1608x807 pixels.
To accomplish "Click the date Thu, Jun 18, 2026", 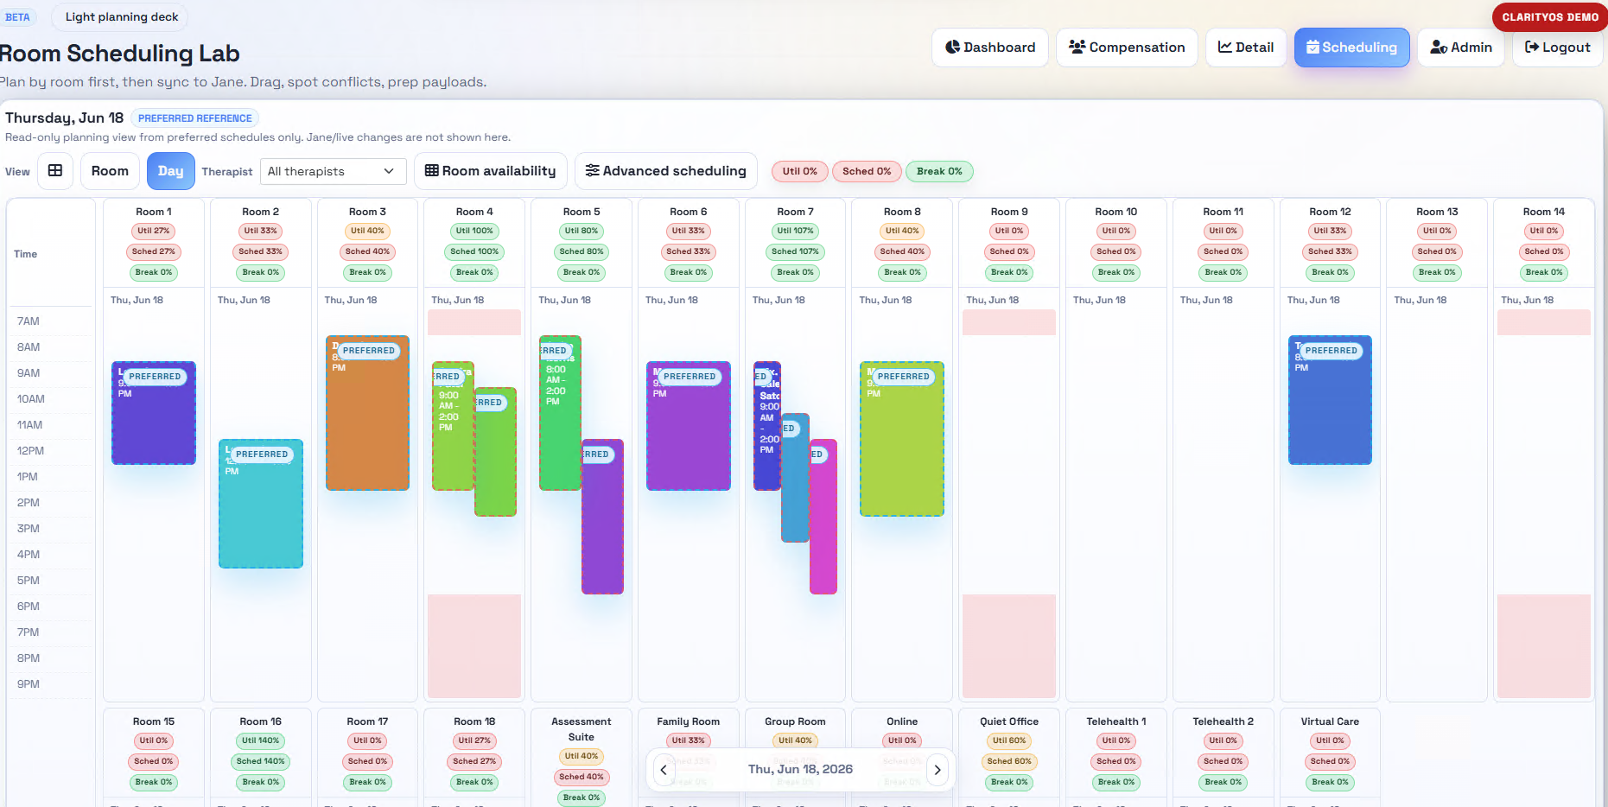I will 800,769.
